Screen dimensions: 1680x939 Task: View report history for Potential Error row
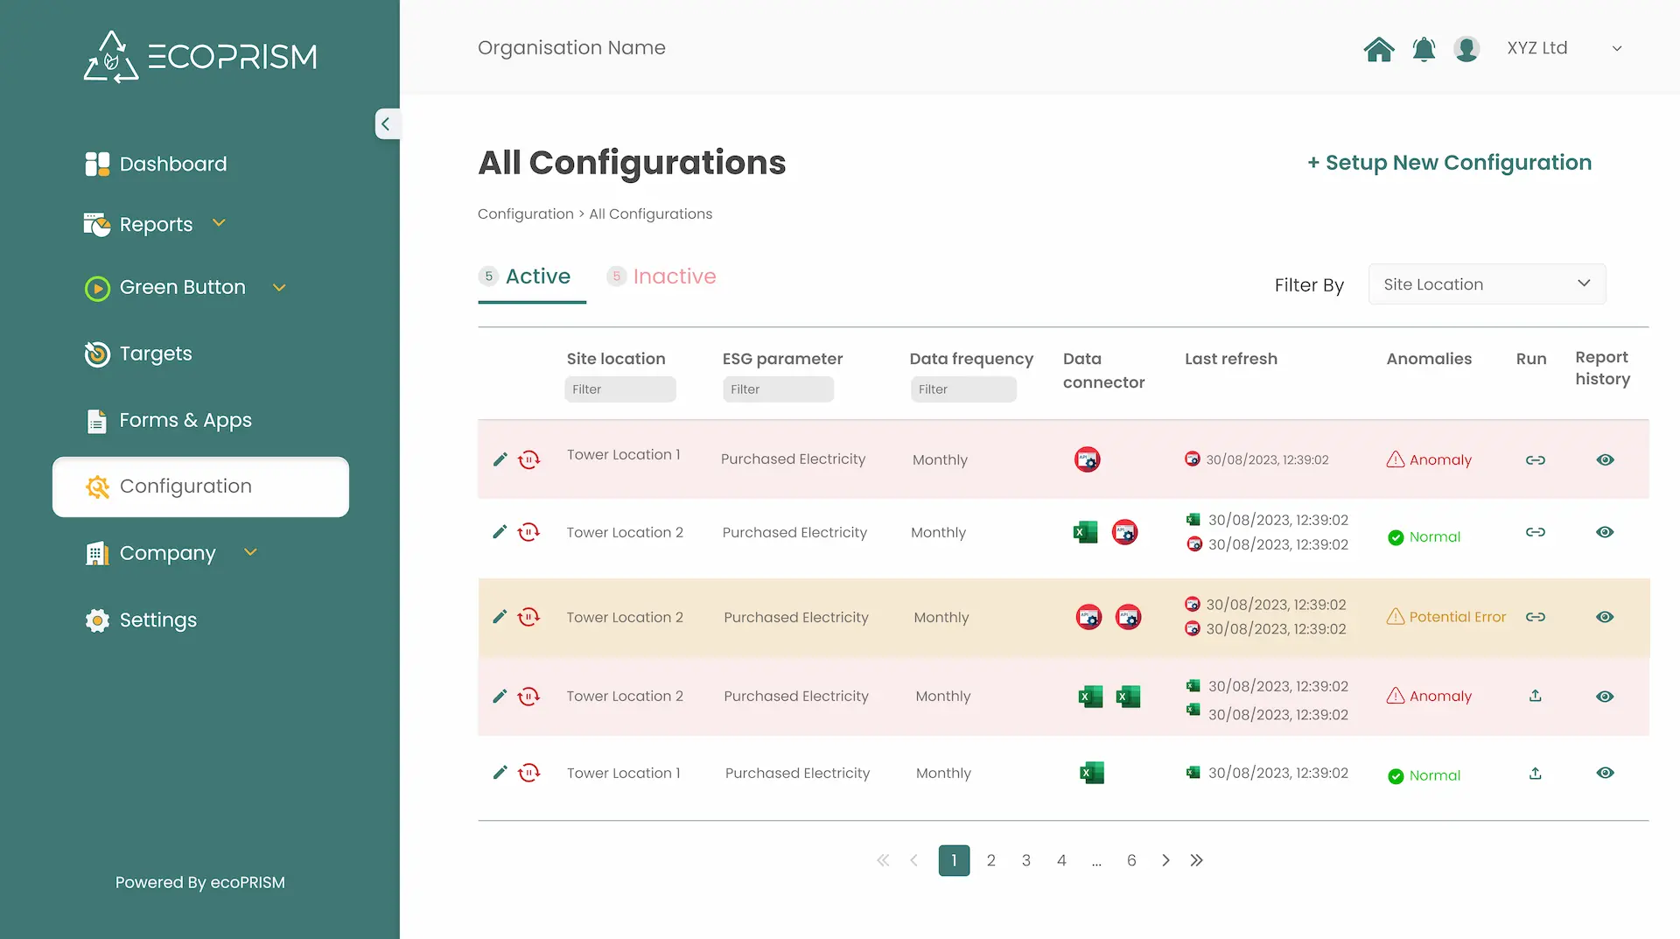click(x=1605, y=617)
